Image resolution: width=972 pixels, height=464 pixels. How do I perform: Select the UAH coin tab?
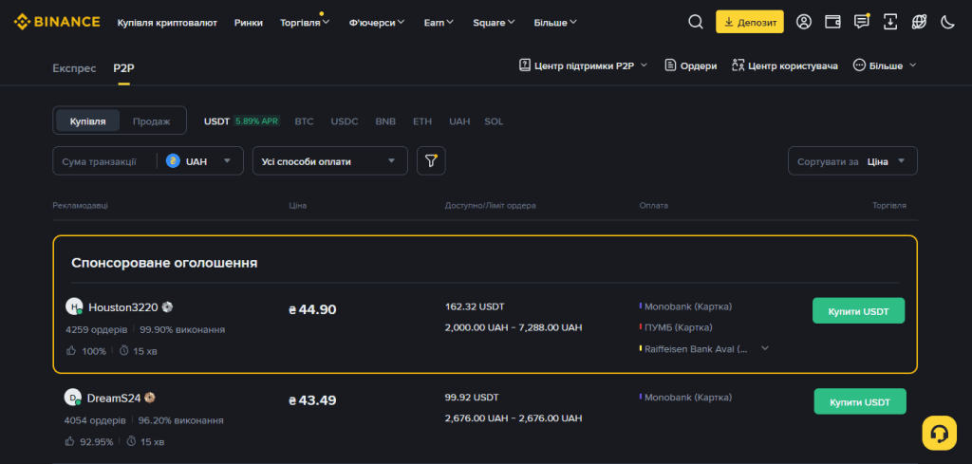(459, 121)
